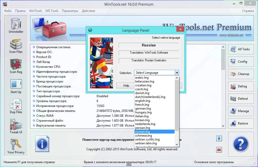Image resolution: width=258 pixels, height=167 pixels.
Task: Open the Файл menu
Action: coord(8,11)
